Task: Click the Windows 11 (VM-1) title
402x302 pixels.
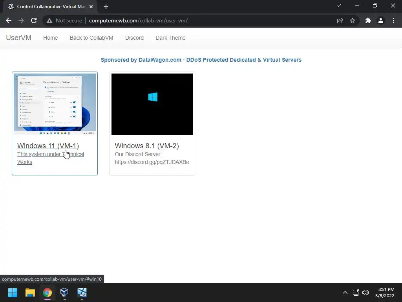Action: pyautogui.click(x=48, y=146)
